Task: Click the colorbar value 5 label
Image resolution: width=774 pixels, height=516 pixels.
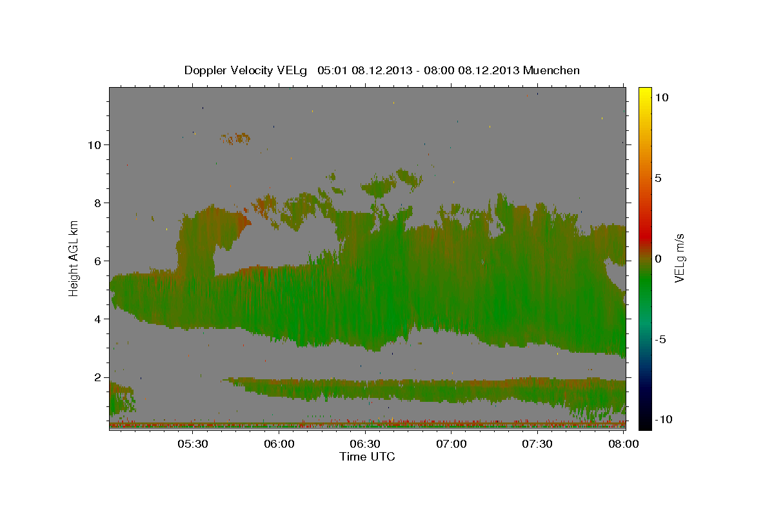Action: (x=658, y=178)
